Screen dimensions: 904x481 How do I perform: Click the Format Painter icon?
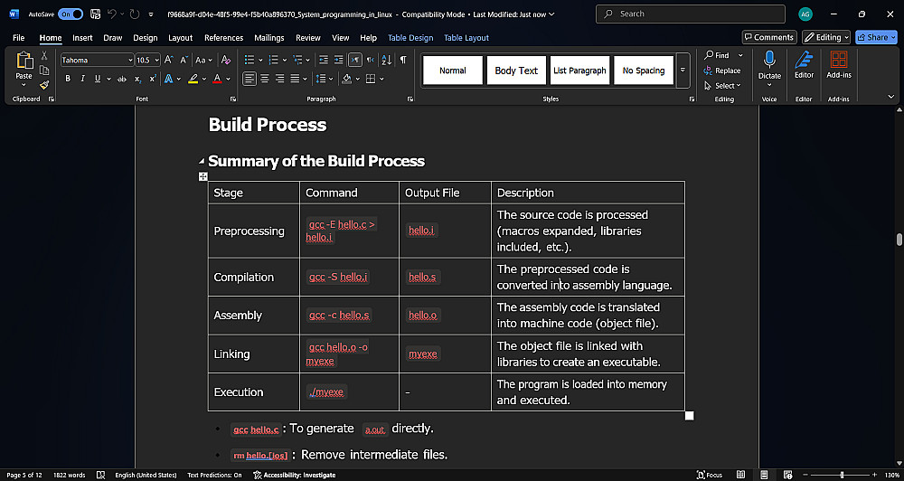click(43, 85)
